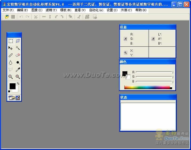Click the small default colors reset icon
The image size is (191, 150).
[x=9, y=91]
